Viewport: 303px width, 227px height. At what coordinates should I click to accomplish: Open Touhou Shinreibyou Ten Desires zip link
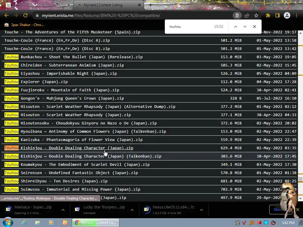[56, 181]
